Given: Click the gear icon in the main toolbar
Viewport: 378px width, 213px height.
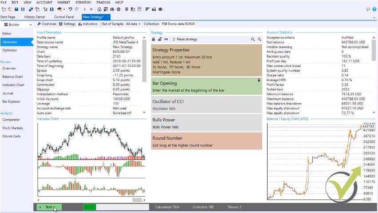Looking at the screenshot, I should click(119, 9).
